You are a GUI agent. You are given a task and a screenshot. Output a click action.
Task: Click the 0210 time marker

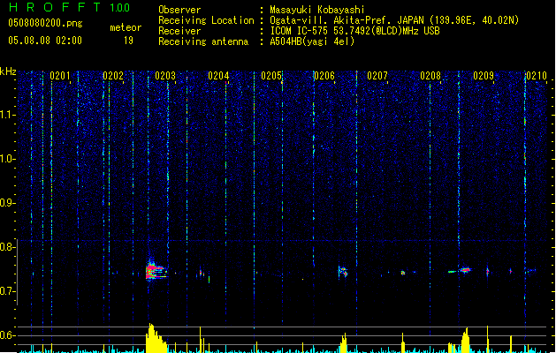point(537,76)
